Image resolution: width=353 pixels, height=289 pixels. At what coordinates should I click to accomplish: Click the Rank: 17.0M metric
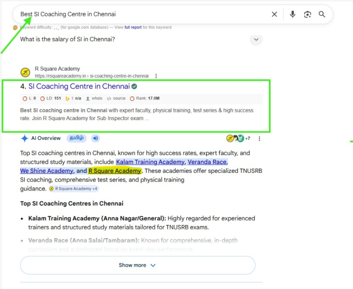pyautogui.click(x=145, y=99)
